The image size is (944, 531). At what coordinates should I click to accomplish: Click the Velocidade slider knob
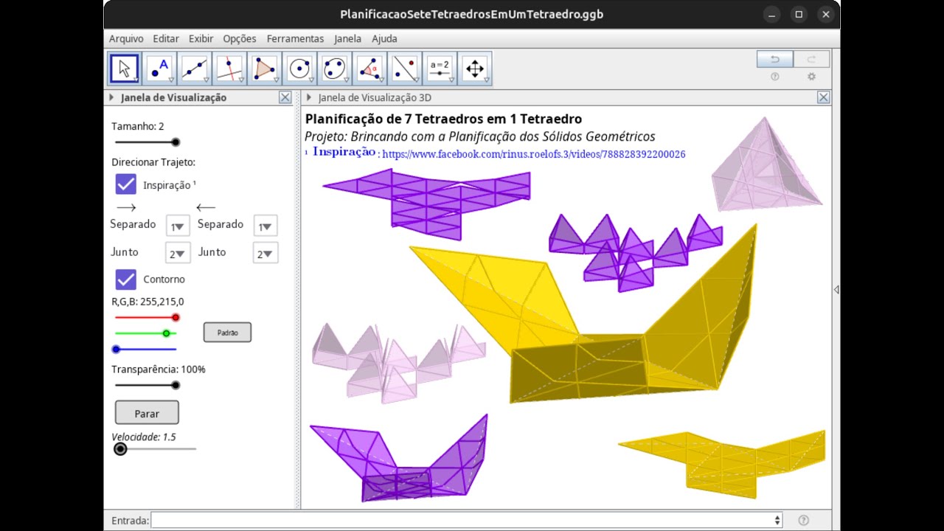point(120,448)
